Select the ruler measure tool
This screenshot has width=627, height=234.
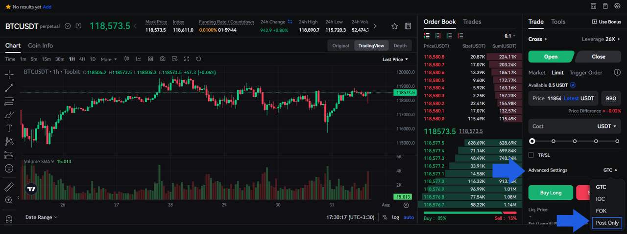pyautogui.click(x=9, y=187)
